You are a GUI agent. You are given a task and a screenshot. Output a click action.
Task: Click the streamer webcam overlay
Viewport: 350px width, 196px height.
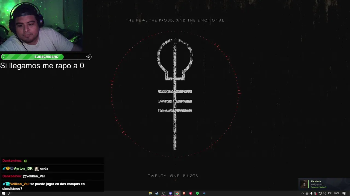tap(41, 26)
